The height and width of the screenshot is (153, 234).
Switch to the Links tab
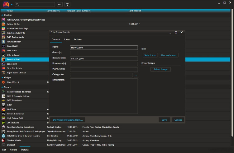coord(67,39)
